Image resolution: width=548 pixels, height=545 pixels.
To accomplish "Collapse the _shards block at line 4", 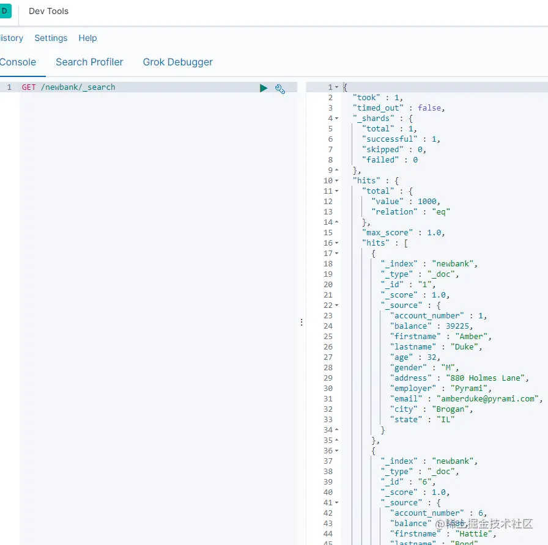I will 336,119.
